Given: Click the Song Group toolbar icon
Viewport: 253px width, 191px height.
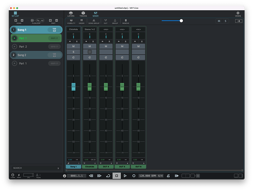Looking at the screenshot, I should tap(94, 21).
